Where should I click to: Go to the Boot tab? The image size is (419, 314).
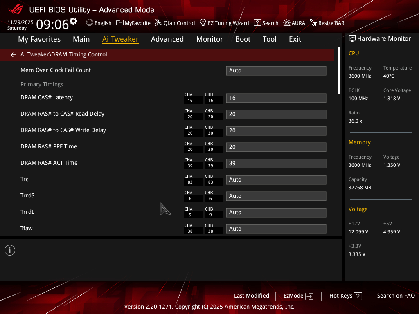[x=243, y=39]
